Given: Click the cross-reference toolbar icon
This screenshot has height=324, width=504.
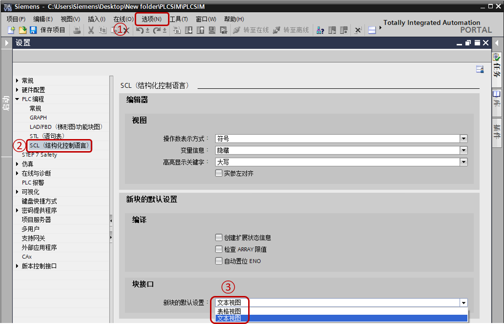Looking at the screenshot, I should coord(358,30).
